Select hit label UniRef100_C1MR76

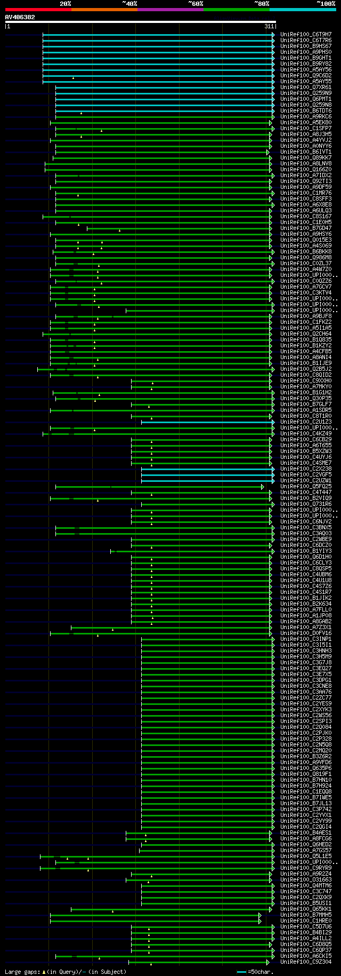[x=306, y=193]
